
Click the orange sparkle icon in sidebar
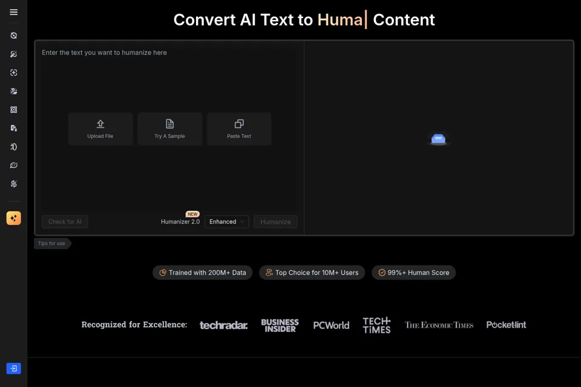pos(14,218)
